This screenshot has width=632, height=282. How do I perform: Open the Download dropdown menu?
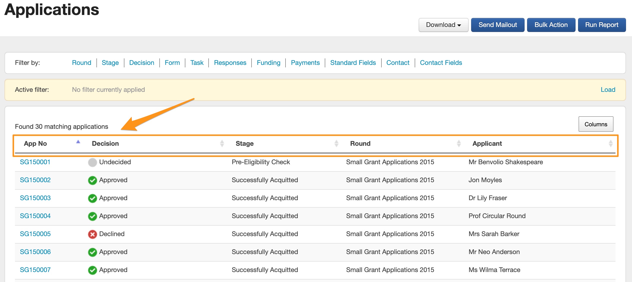[443, 25]
